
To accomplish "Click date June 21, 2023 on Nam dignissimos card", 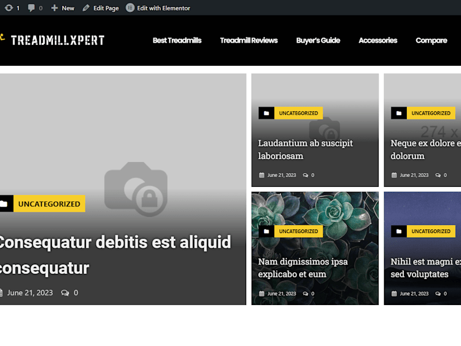I will [x=282, y=294].
